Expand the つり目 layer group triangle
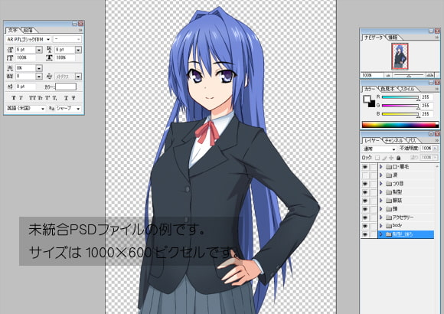The width and height of the screenshot is (444, 314). tap(381, 184)
